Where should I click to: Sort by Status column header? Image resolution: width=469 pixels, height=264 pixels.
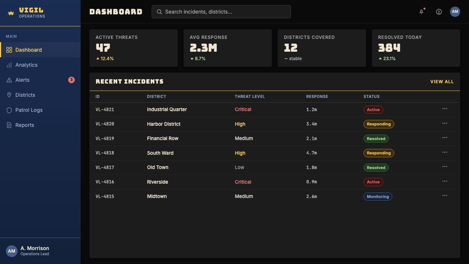coord(372,97)
